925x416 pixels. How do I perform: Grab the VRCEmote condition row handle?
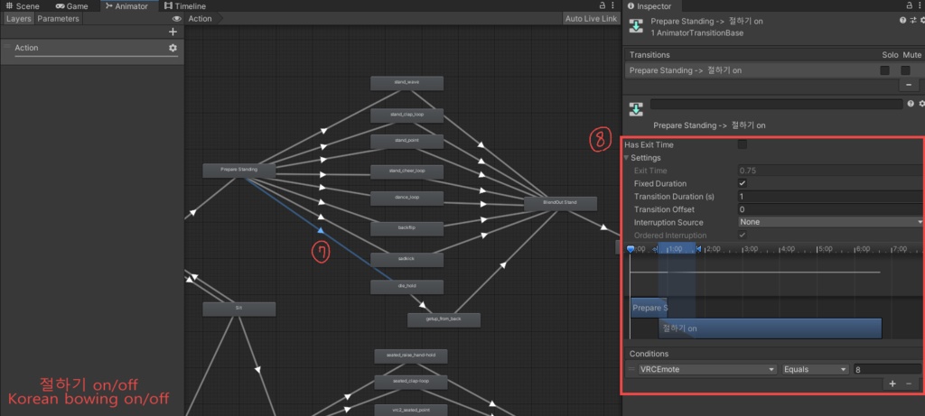click(631, 369)
